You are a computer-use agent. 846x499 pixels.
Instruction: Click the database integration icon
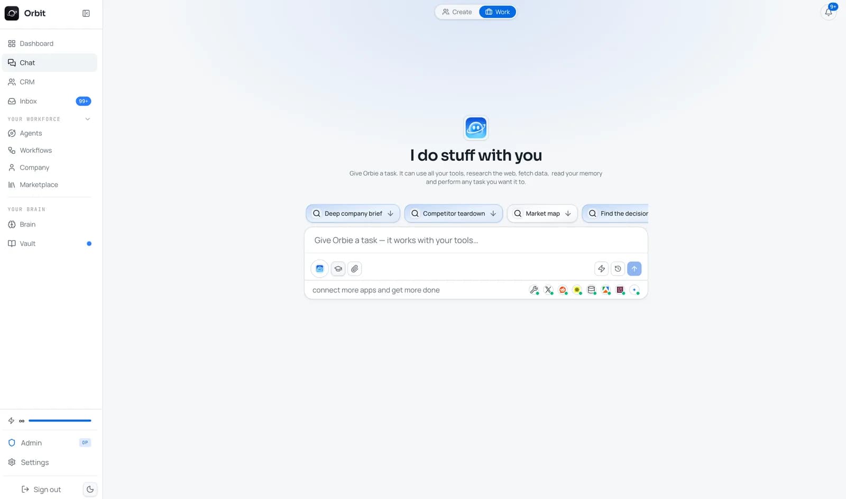click(591, 290)
